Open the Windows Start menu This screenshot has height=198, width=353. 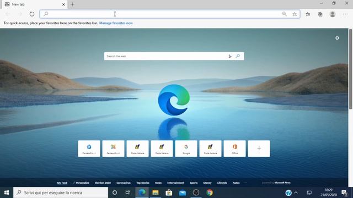click(7, 193)
